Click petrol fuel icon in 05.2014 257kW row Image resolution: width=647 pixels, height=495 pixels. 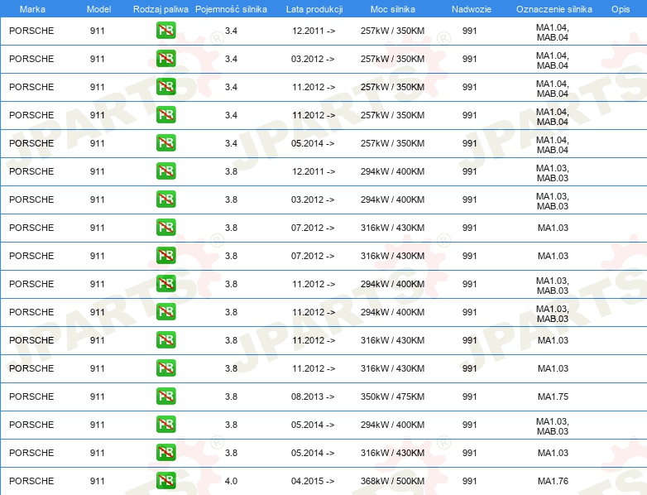[x=165, y=143]
